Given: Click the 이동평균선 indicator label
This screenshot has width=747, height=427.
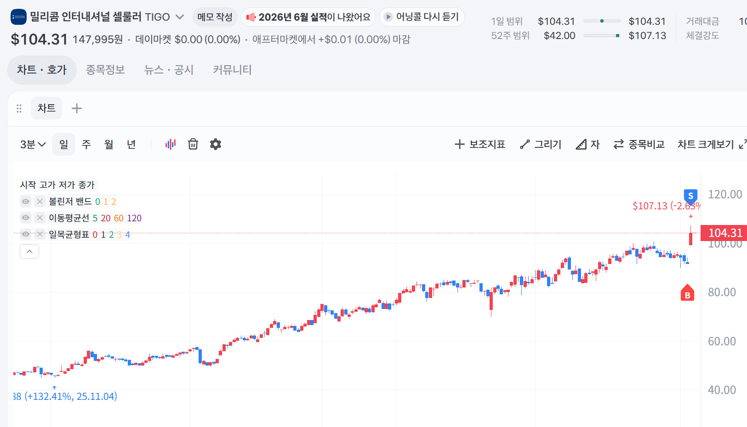Looking at the screenshot, I should [69, 218].
